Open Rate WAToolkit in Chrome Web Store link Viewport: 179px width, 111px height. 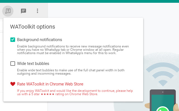pyautogui.click(x=50, y=84)
